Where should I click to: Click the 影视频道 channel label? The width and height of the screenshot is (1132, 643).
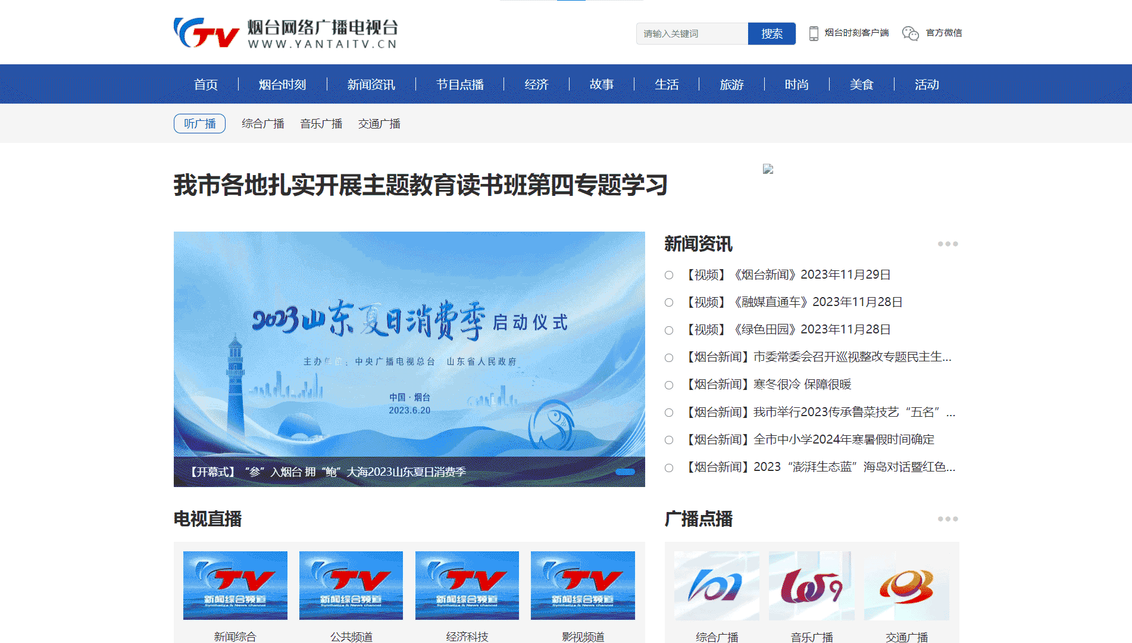pos(583,636)
